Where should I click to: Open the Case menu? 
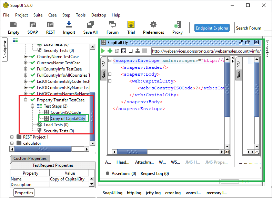pyautogui.click(x=52, y=15)
